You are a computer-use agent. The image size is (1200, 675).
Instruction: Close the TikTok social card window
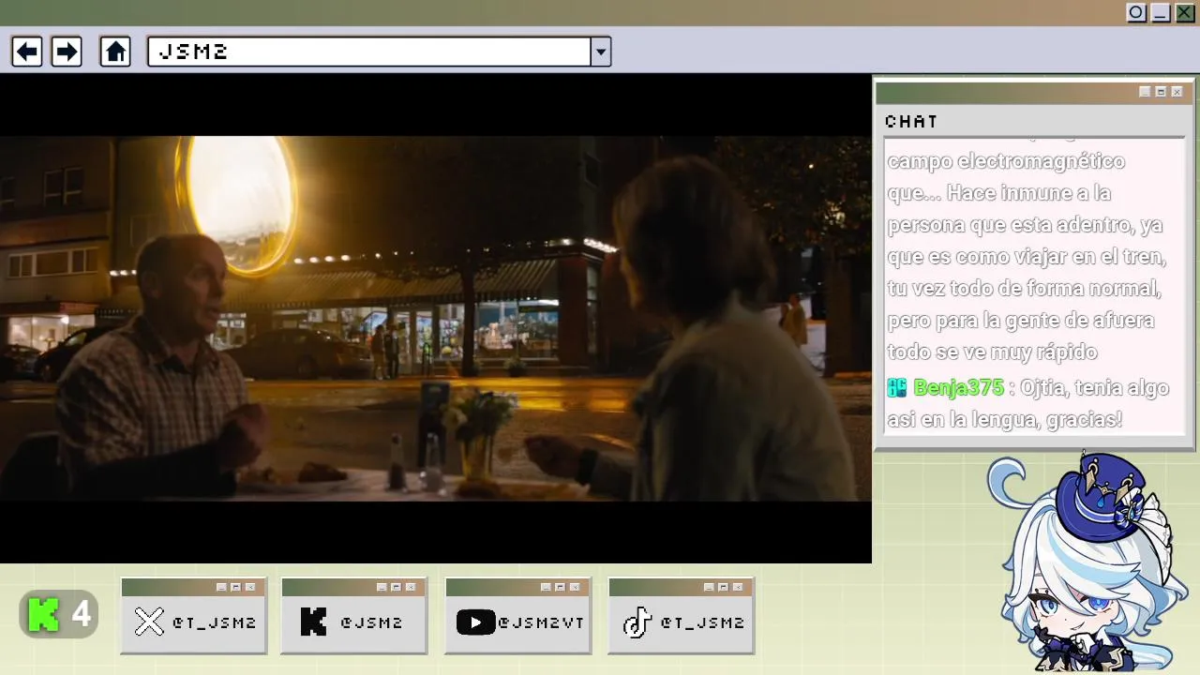pyautogui.click(x=738, y=587)
